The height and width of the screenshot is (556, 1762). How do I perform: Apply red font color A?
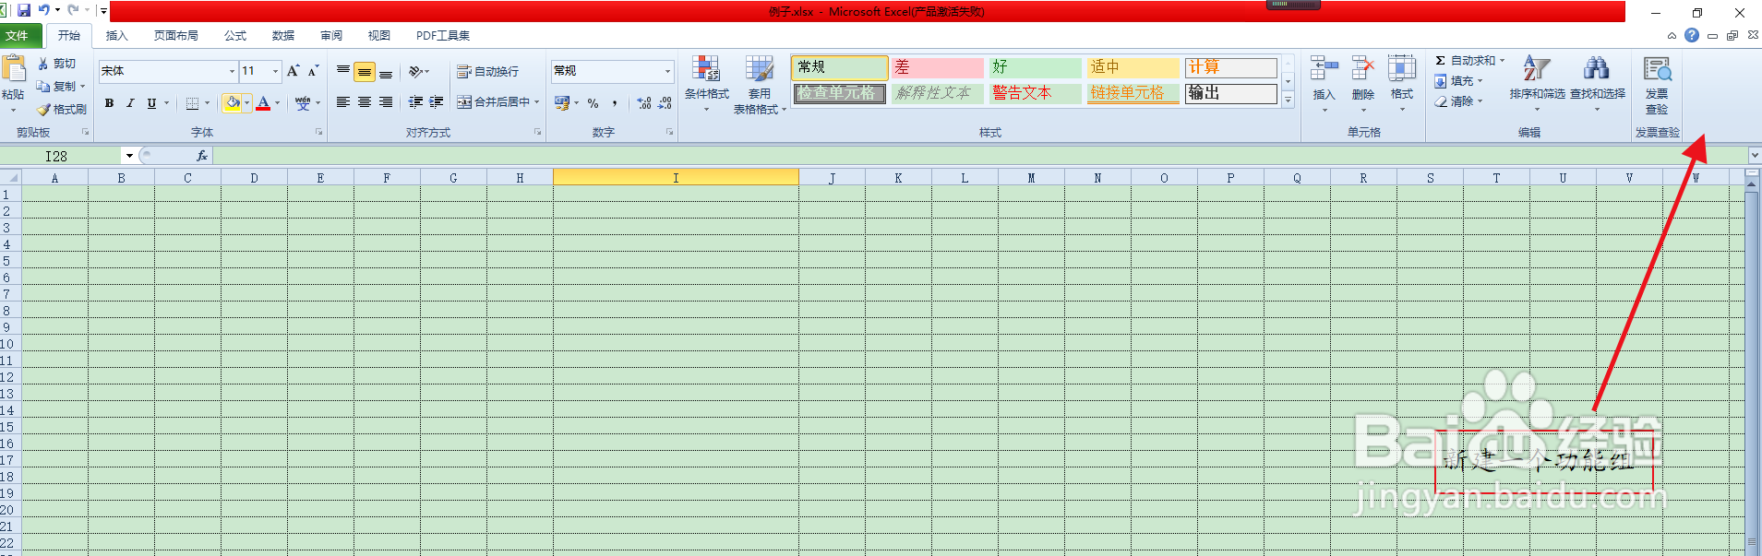click(263, 103)
